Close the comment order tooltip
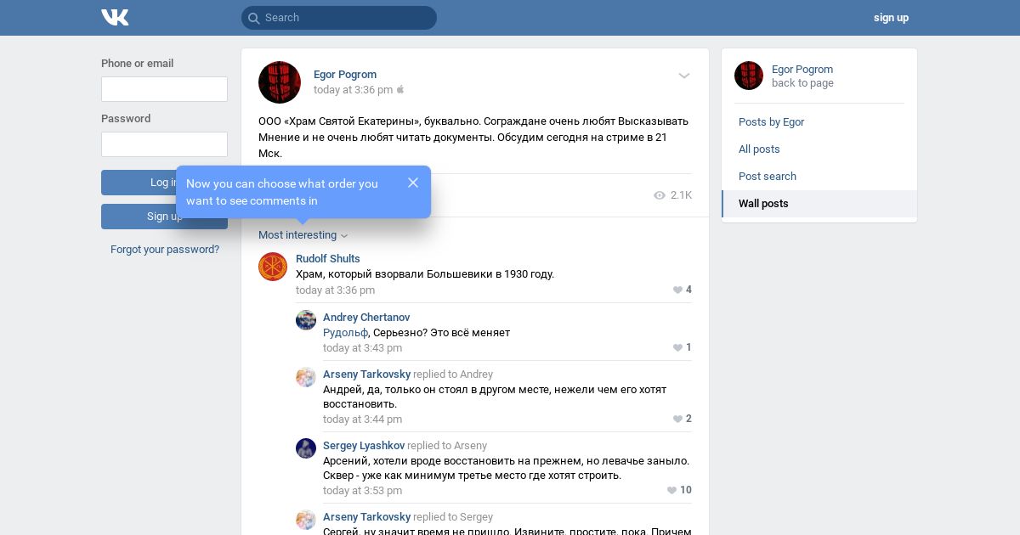 tap(413, 183)
